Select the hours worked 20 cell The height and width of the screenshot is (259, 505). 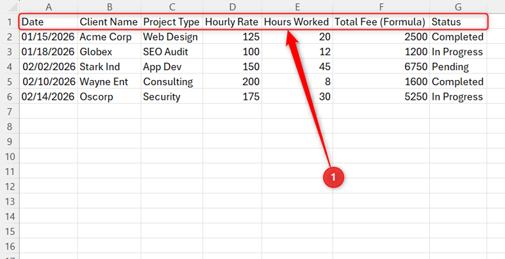click(x=297, y=37)
